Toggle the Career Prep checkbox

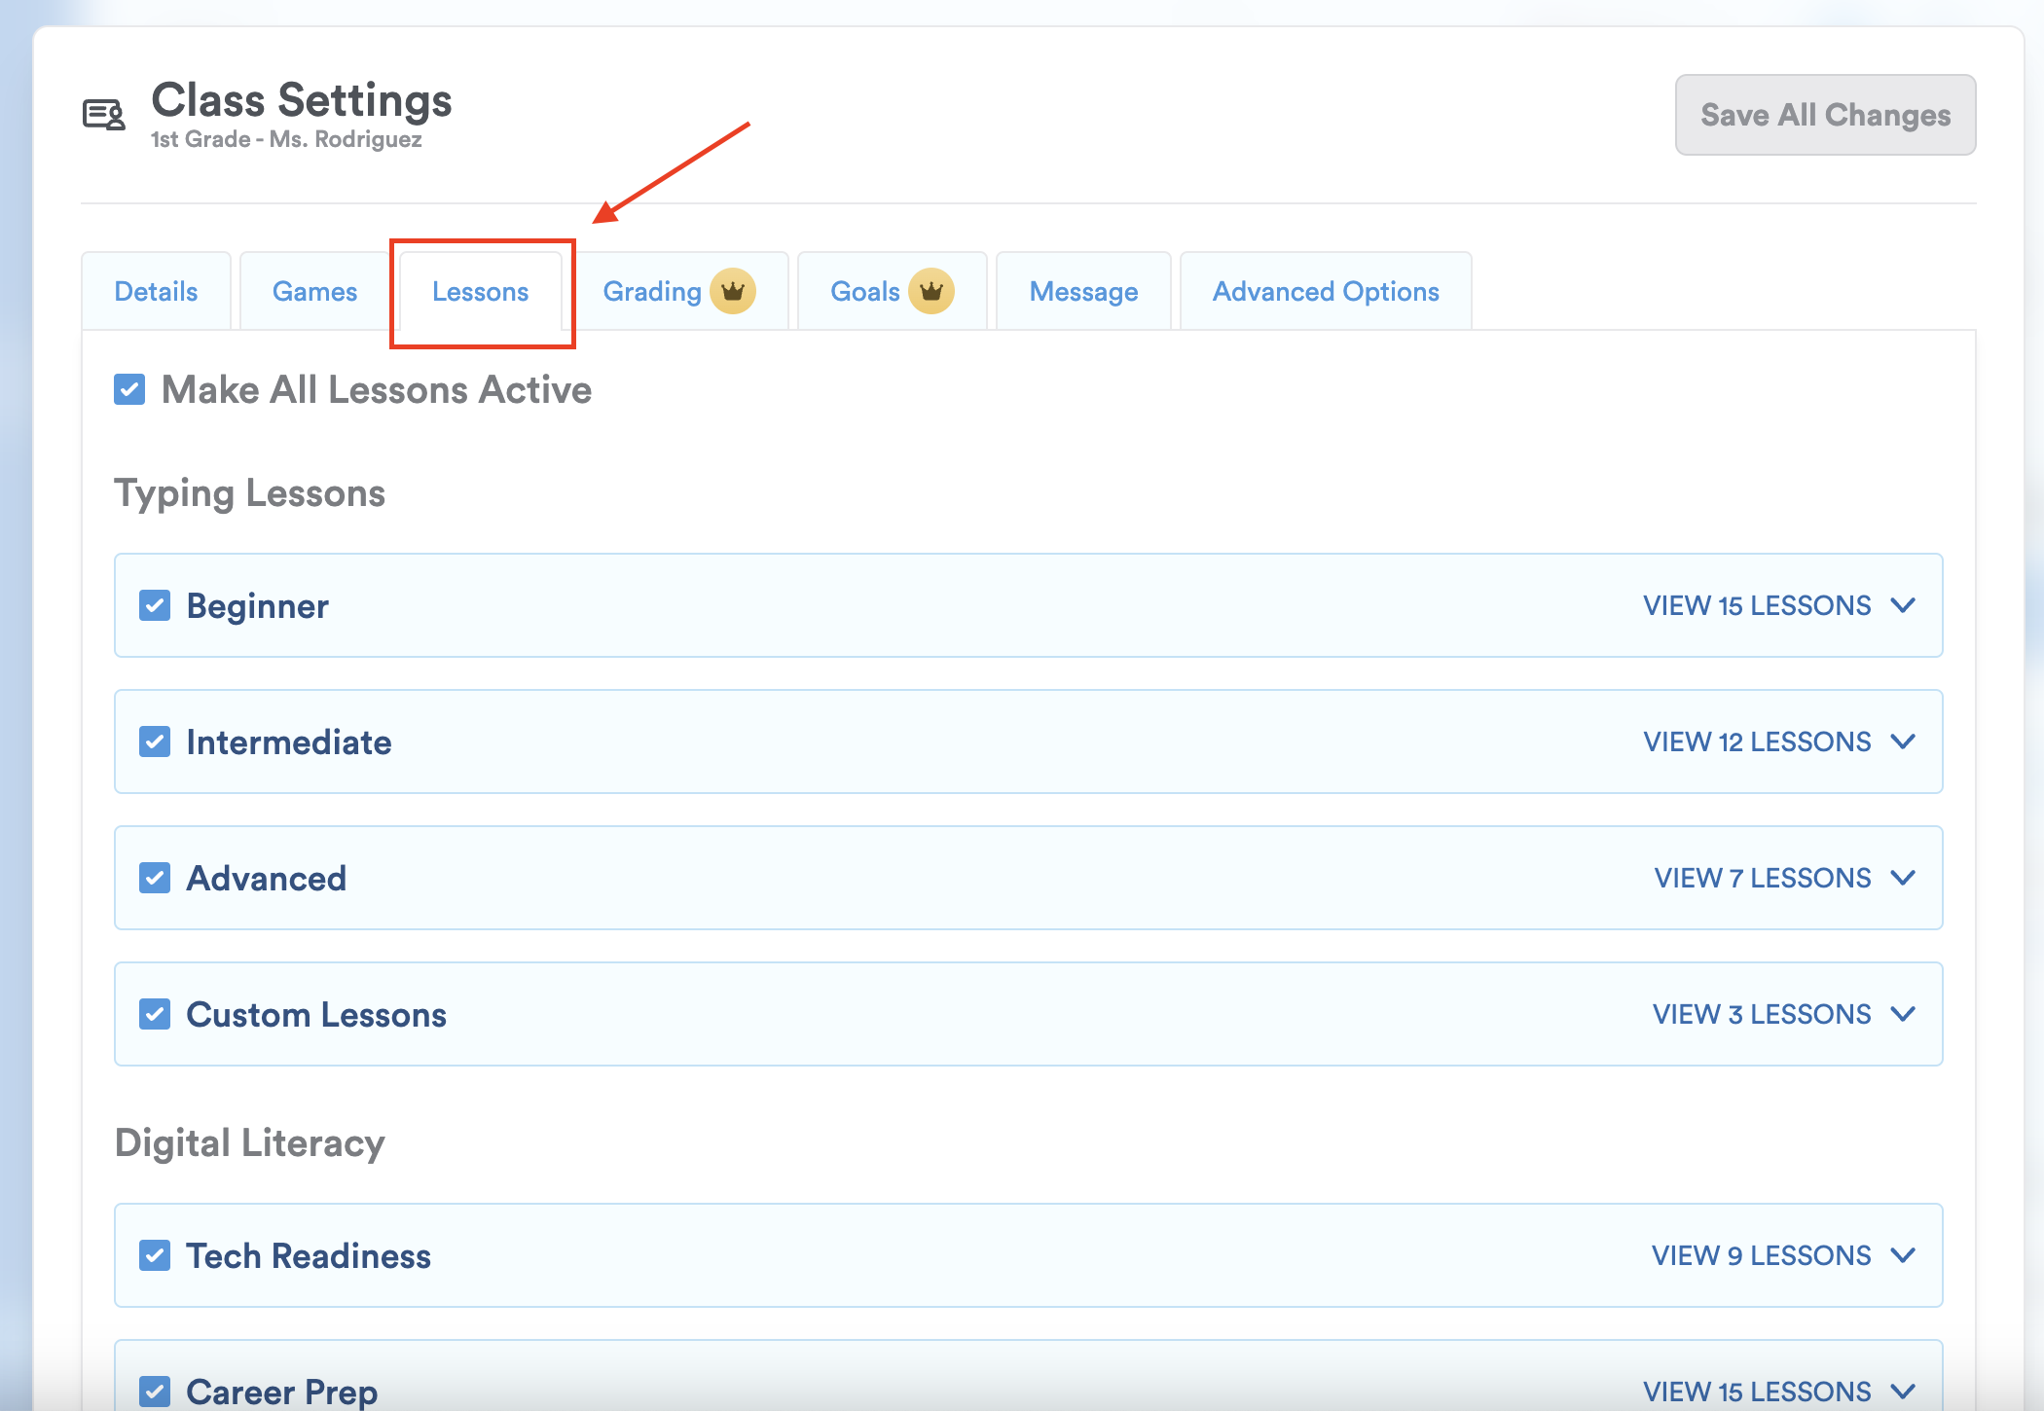155,1391
